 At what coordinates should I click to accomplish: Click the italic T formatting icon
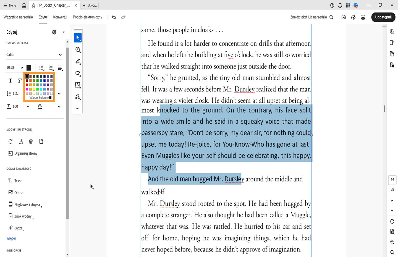[x=19, y=80]
